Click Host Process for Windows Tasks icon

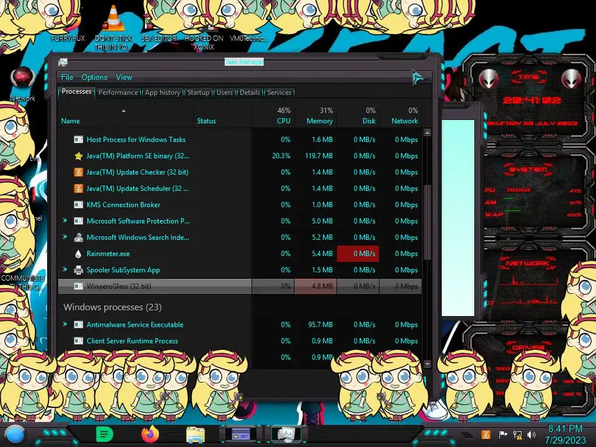tap(79, 140)
